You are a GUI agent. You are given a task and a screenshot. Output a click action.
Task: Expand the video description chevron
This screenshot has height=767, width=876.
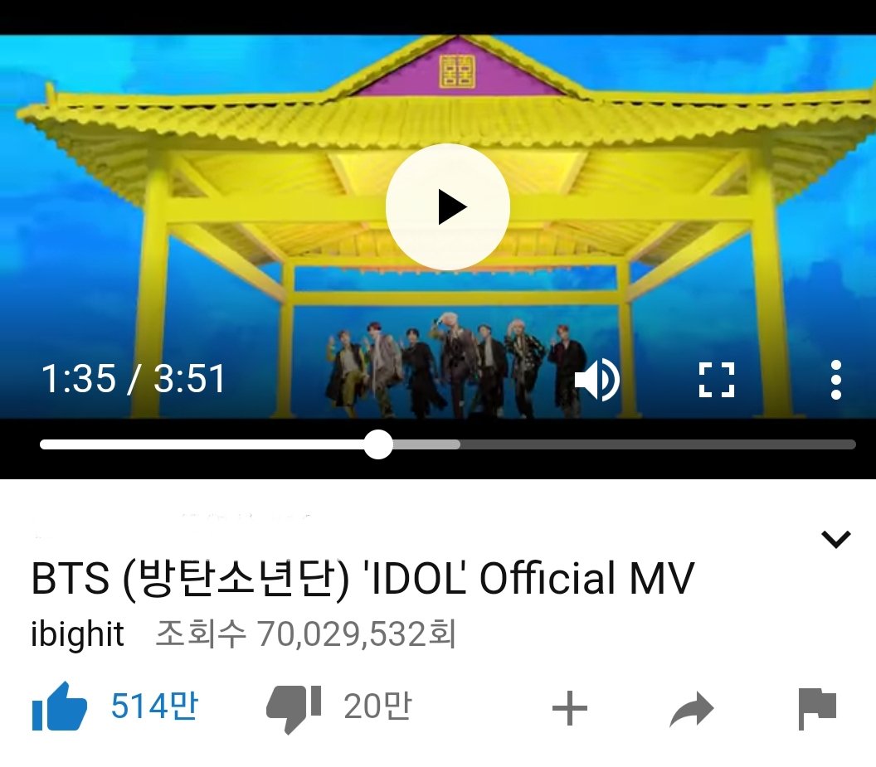coord(836,539)
